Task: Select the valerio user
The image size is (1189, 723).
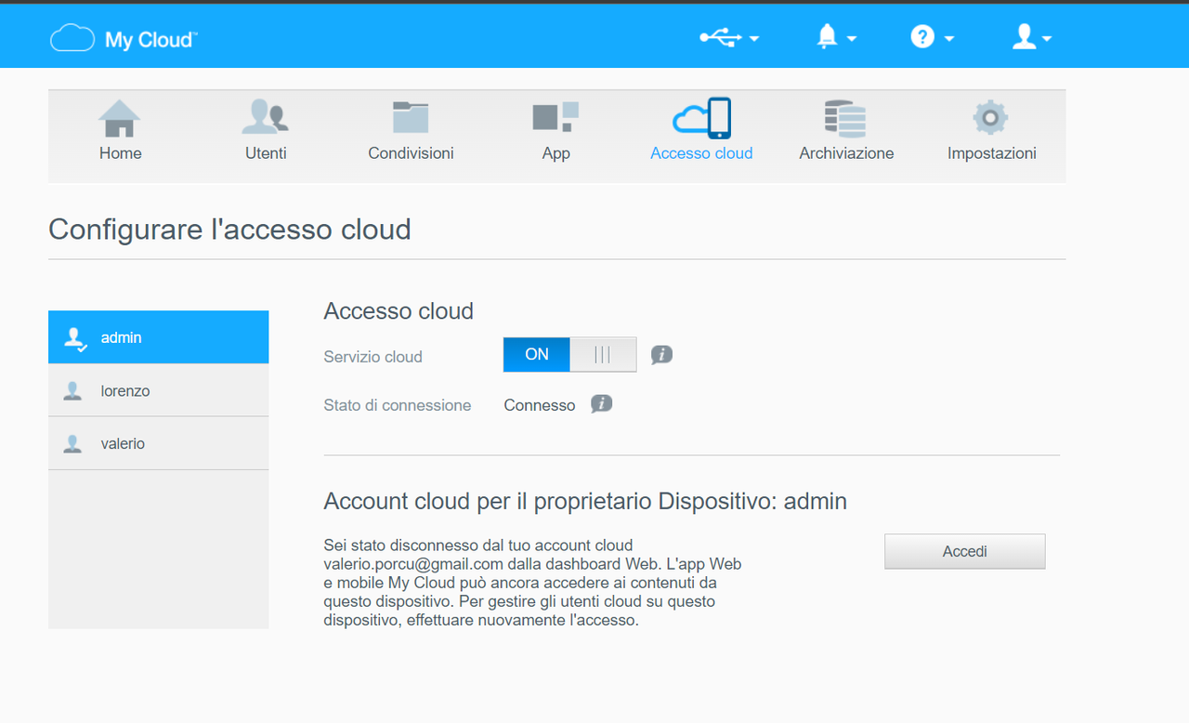Action: tap(158, 443)
